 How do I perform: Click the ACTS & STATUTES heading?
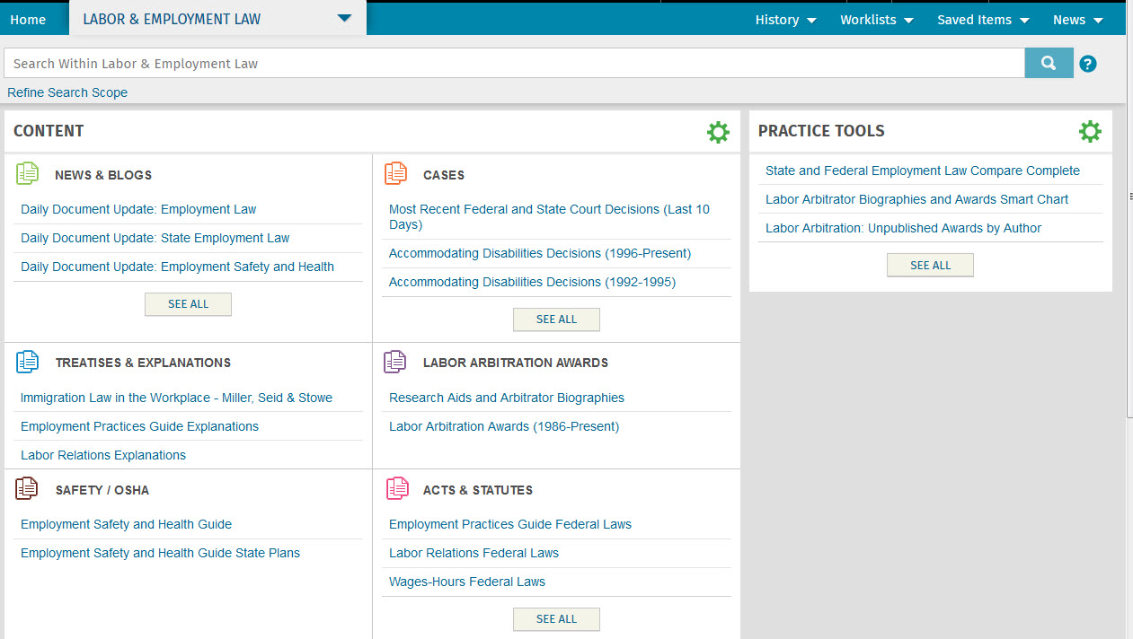tap(478, 490)
